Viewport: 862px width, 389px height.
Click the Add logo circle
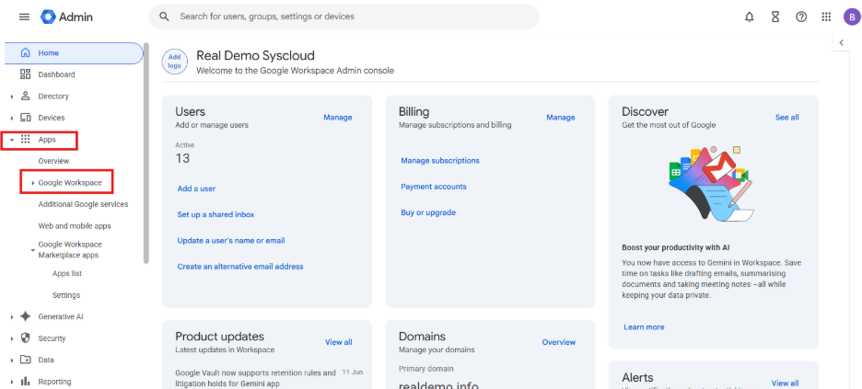point(174,61)
